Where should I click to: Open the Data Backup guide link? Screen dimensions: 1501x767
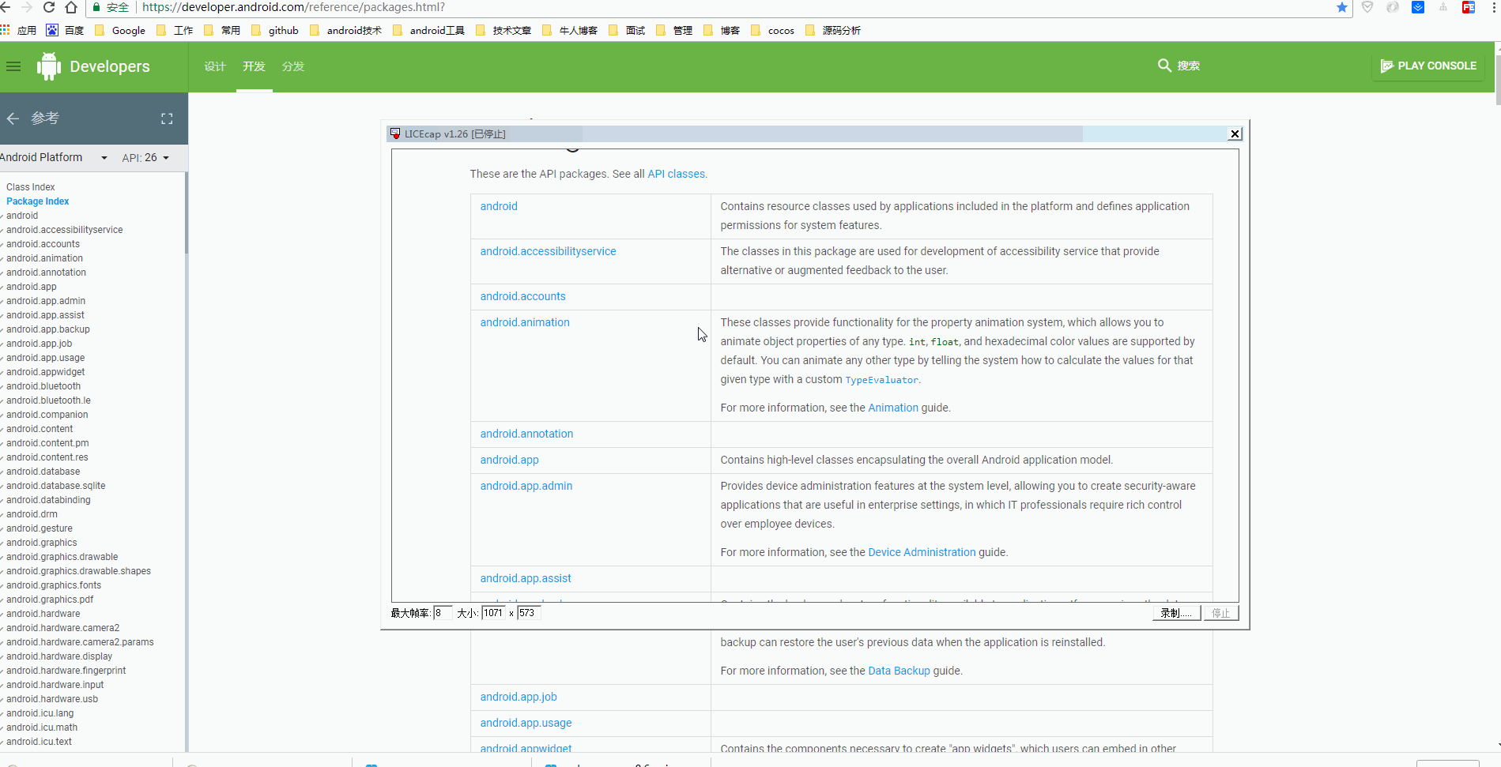(x=899, y=671)
